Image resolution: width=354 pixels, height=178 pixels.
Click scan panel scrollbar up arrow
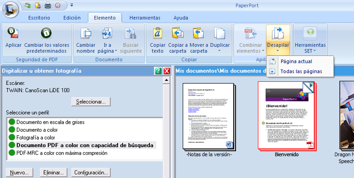[x=166, y=80]
